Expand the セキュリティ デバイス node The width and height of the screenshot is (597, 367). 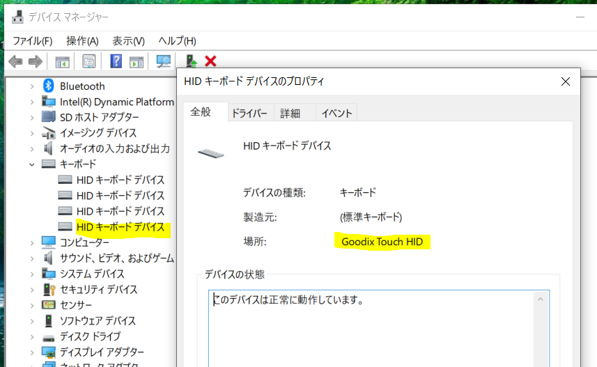coord(32,290)
